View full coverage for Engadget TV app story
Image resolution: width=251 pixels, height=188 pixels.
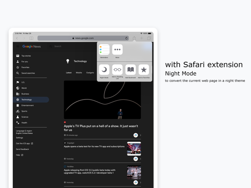pyautogui.click(x=136, y=159)
